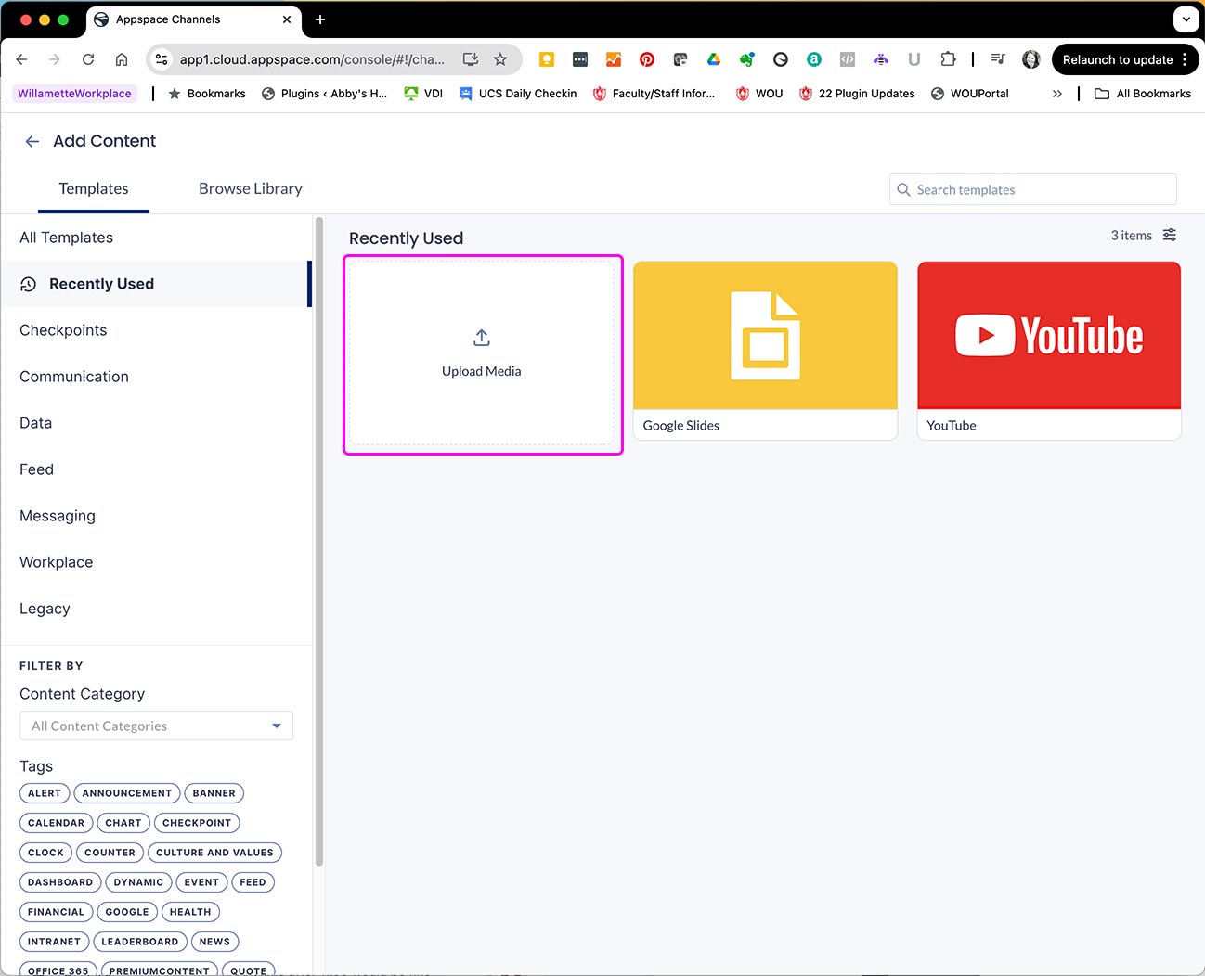This screenshot has width=1205, height=976.
Task: Reload the page using the browser refresh icon
Action: coord(88,59)
